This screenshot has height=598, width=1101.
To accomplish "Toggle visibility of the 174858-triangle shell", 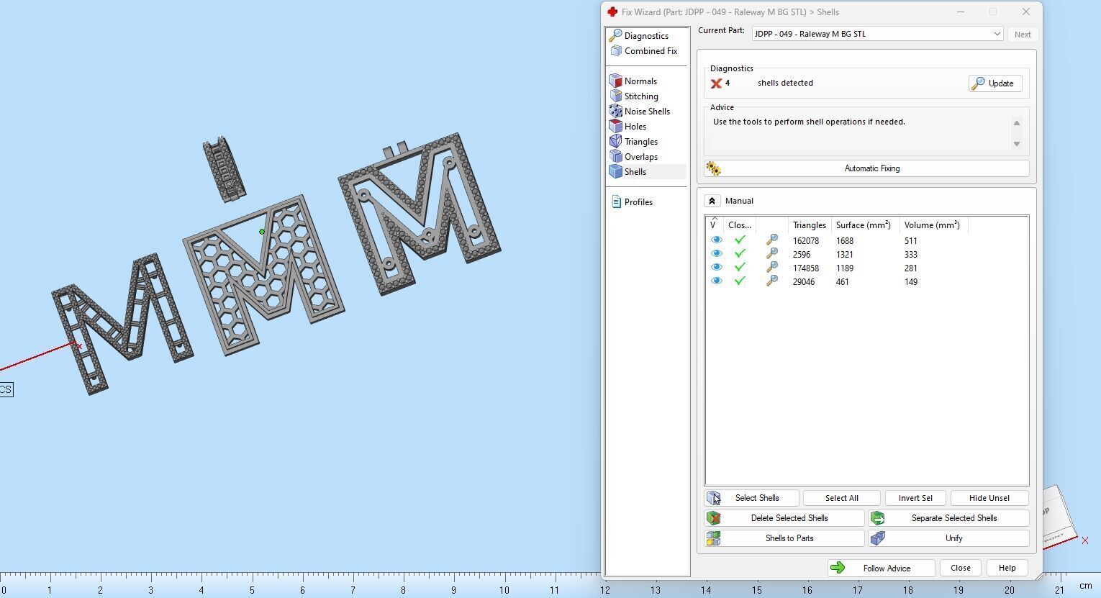I will [716, 268].
